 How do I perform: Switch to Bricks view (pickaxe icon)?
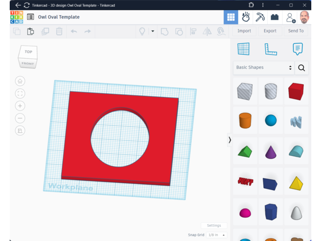pyautogui.click(x=260, y=17)
